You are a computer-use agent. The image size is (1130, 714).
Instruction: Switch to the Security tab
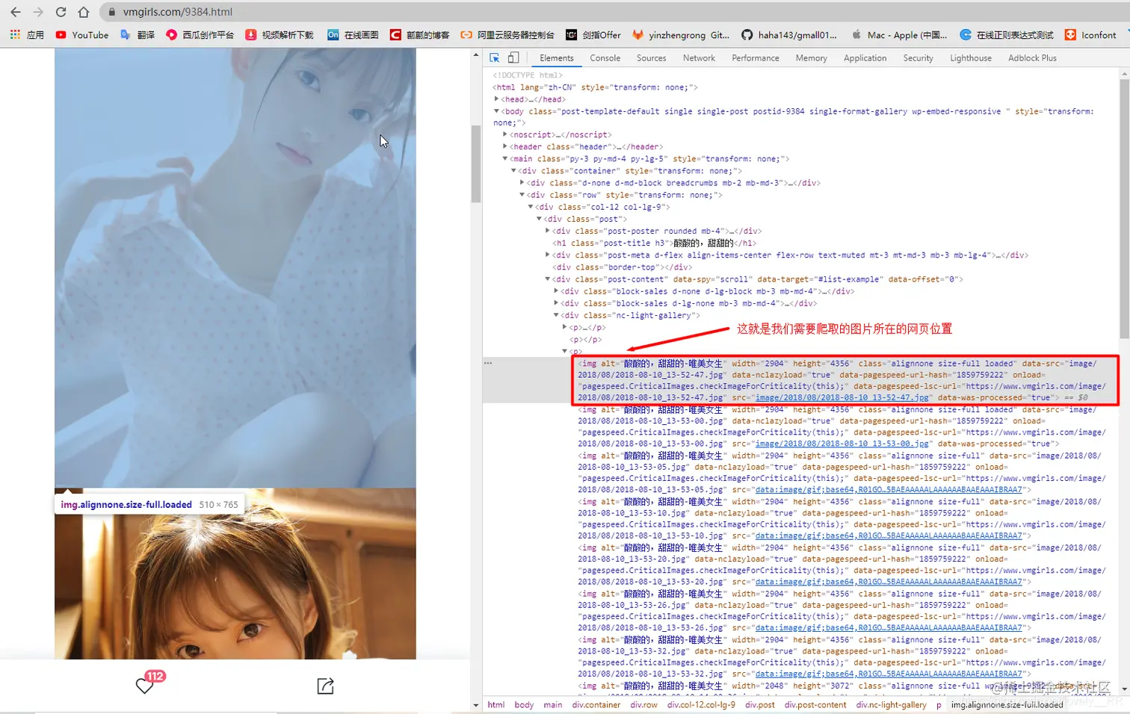pos(918,58)
